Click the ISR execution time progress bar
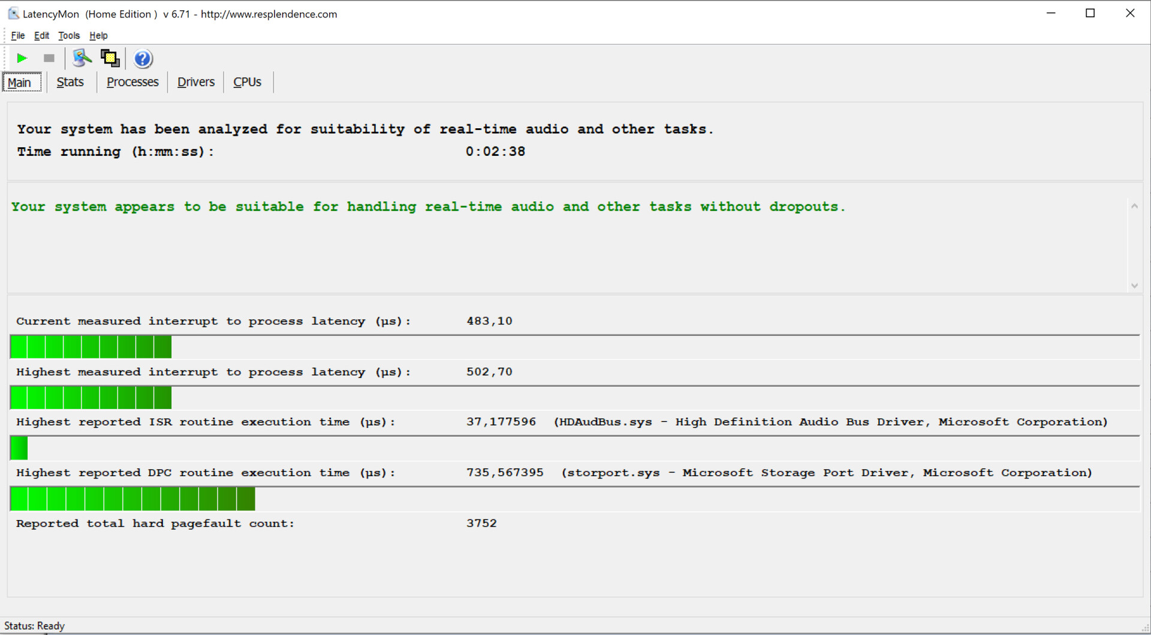The width and height of the screenshot is (1151, 635). pyautogui.click(x=575, y=448)
